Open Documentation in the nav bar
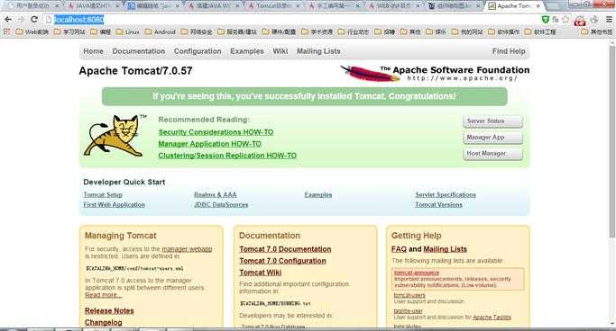This screenshot has width=616, height=331. [139, 51]
